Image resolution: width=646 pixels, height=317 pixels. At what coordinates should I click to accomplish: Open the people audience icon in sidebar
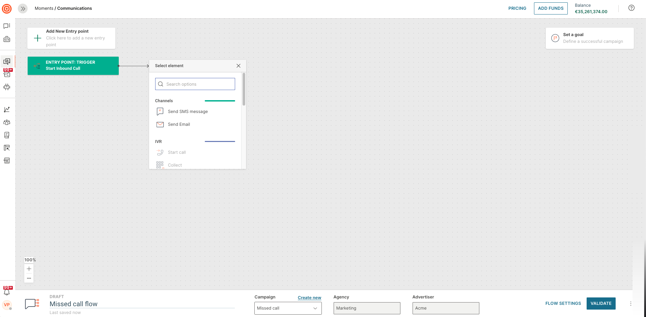pos(7,122)
